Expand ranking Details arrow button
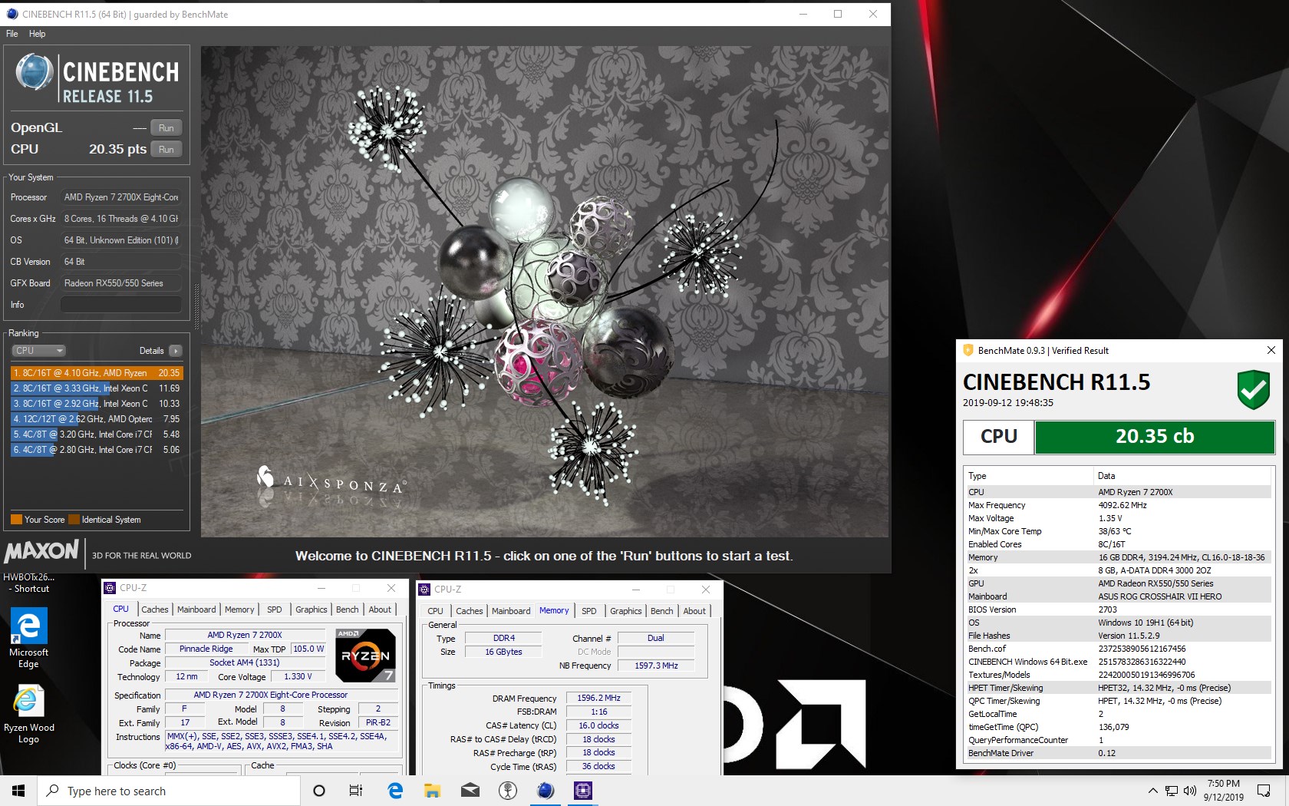 [x=176, y=351]
